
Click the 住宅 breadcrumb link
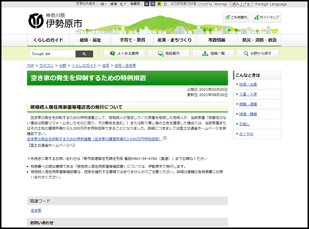(105, 66)
